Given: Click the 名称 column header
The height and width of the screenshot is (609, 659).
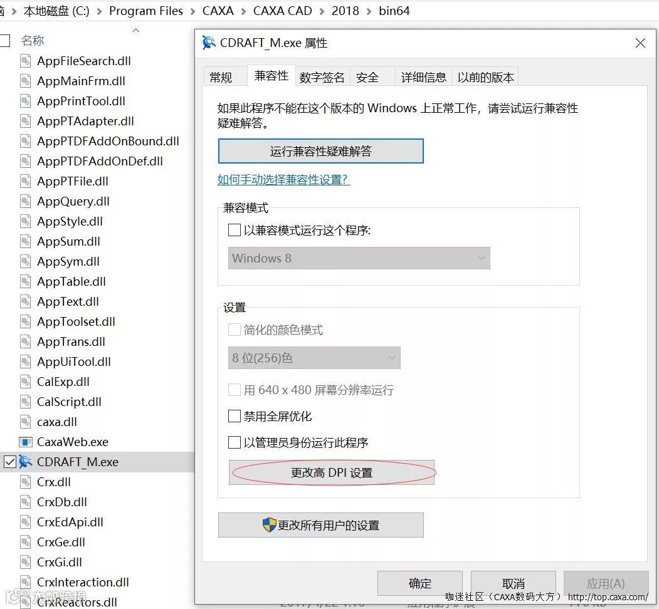Looking at the screenshot, I should pos(33,41).
